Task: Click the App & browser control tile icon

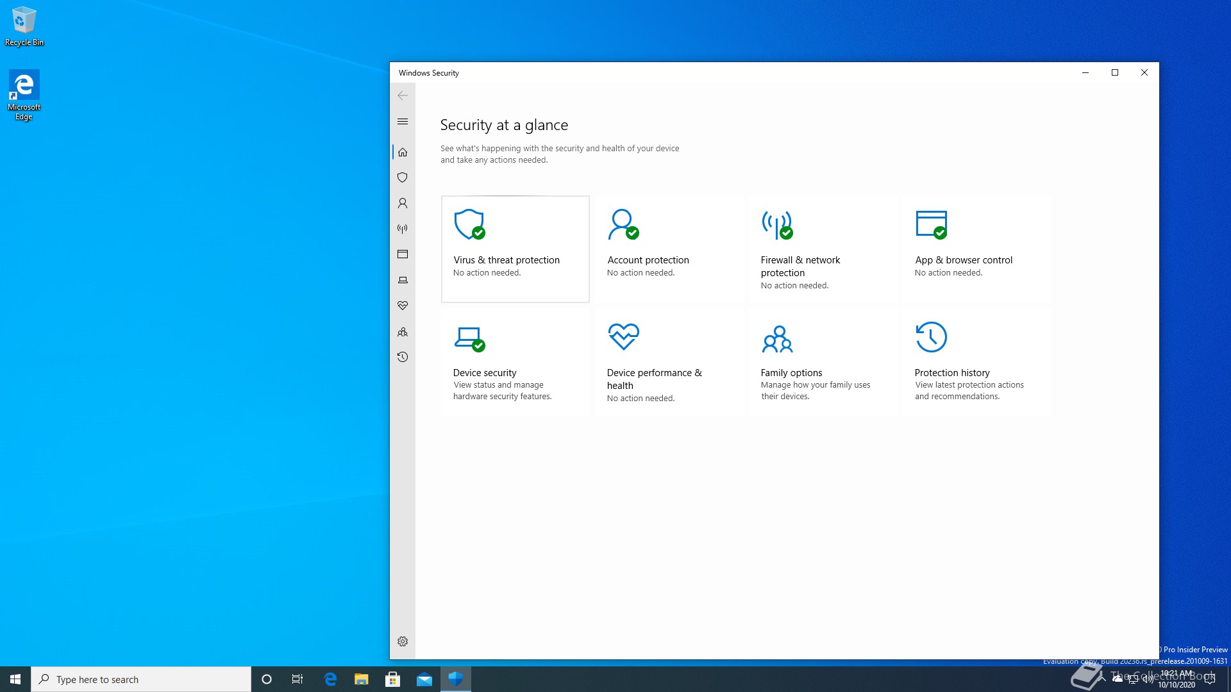Action: click(x=931, y=224)
